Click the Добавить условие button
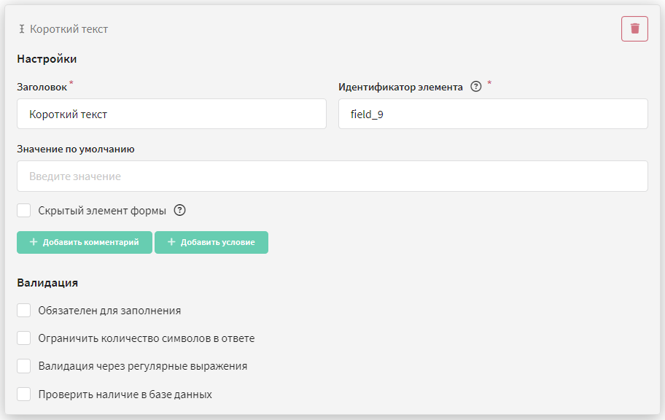665x420 pixels. (211, 242)
